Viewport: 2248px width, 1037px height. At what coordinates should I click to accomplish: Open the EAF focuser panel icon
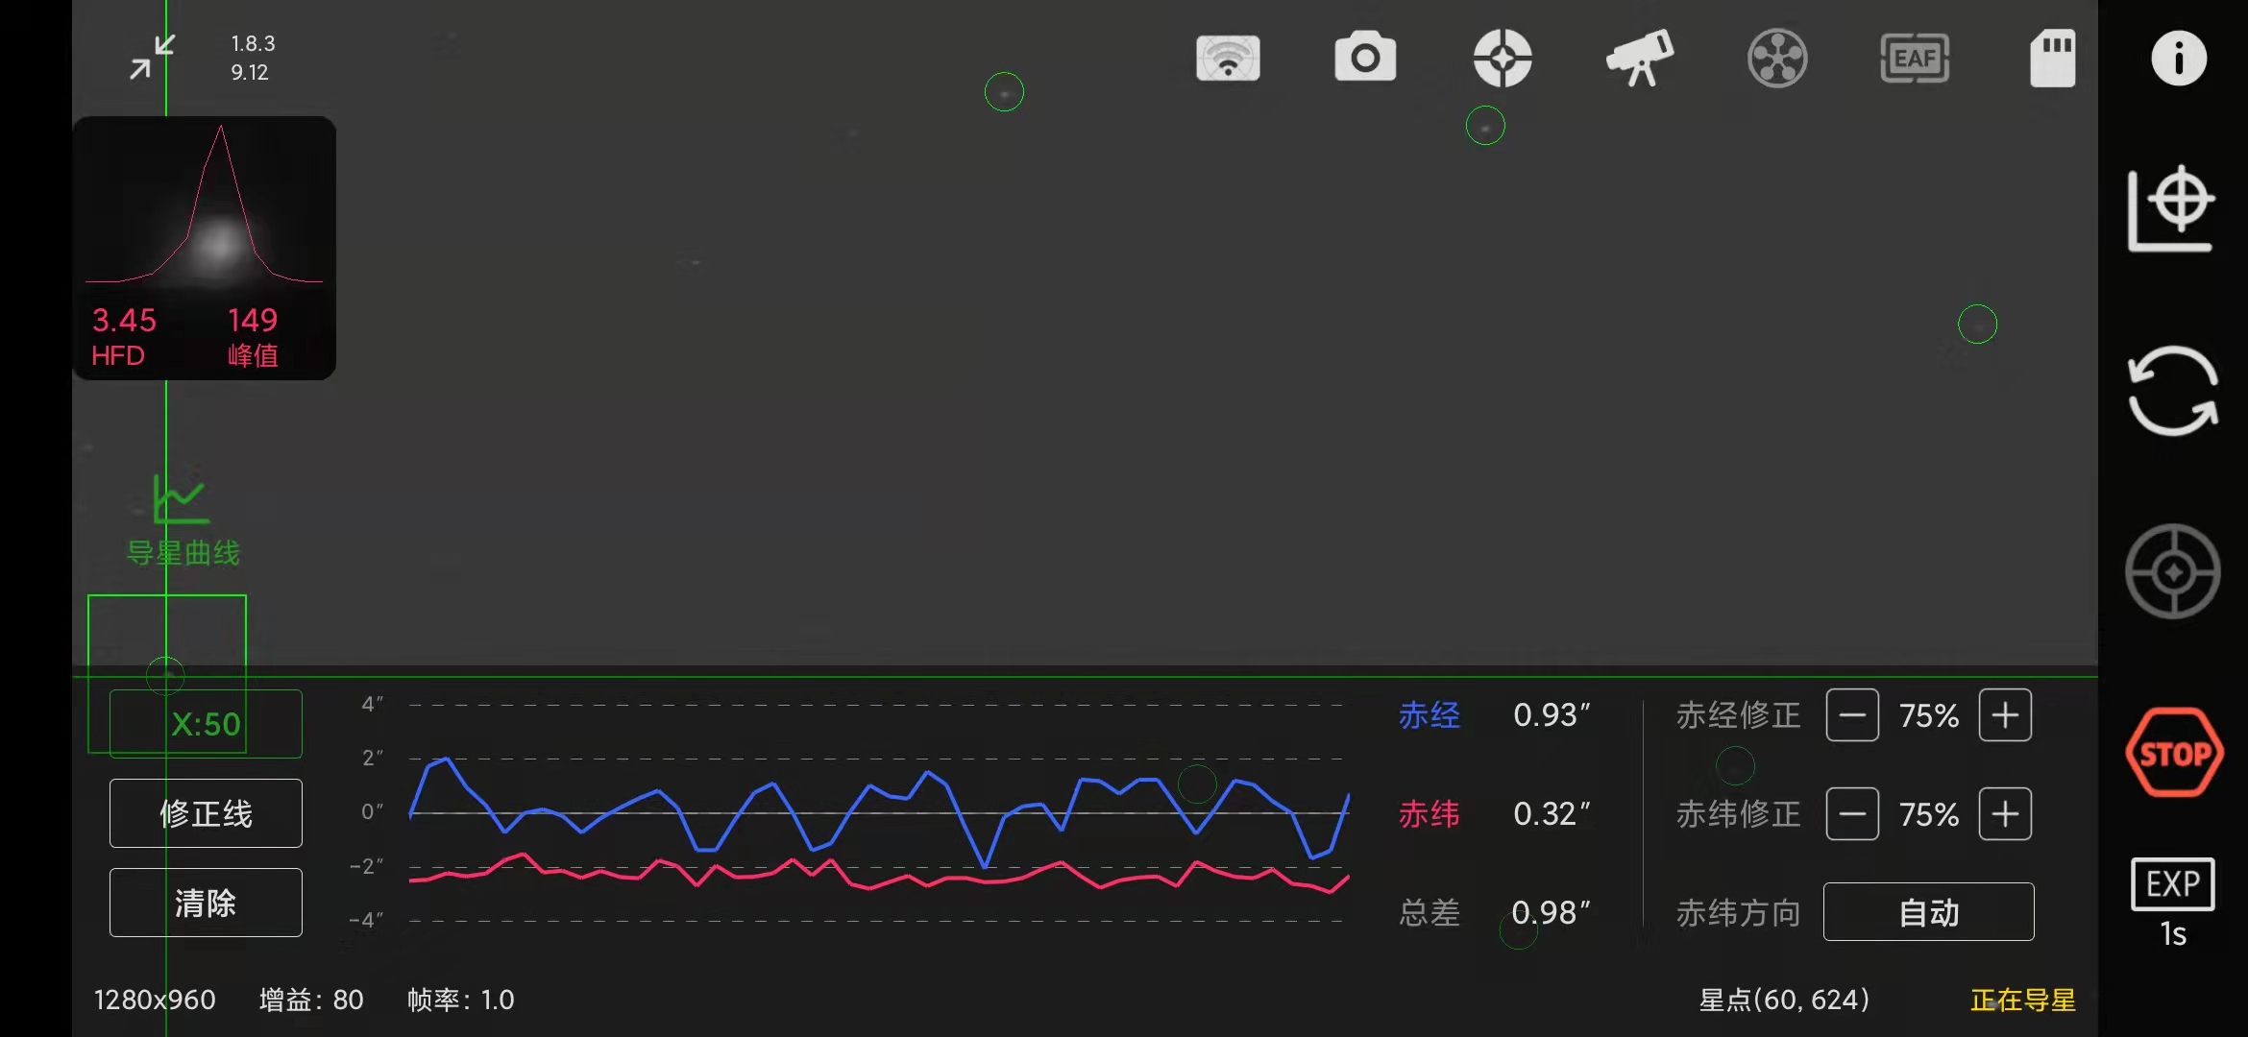(x=1914, y=58)
